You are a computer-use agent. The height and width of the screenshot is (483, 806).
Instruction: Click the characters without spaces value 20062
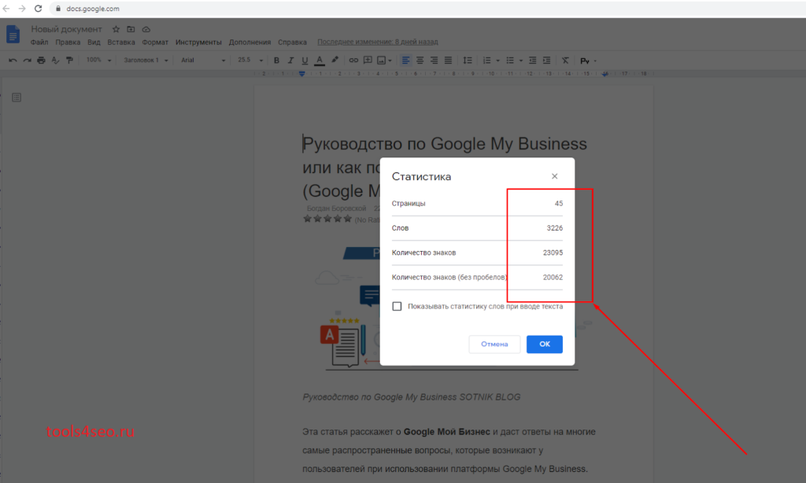coord(553,278)
